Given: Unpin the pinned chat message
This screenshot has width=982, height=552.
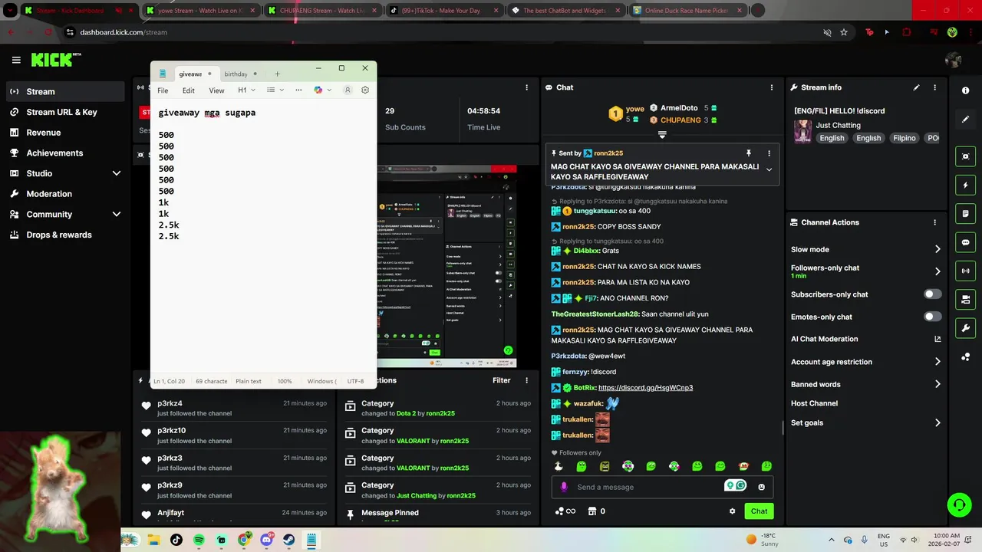Looking at the screenshot, I should [x=748, y=153].
